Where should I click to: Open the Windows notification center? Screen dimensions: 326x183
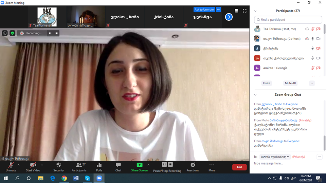point(319,178)
